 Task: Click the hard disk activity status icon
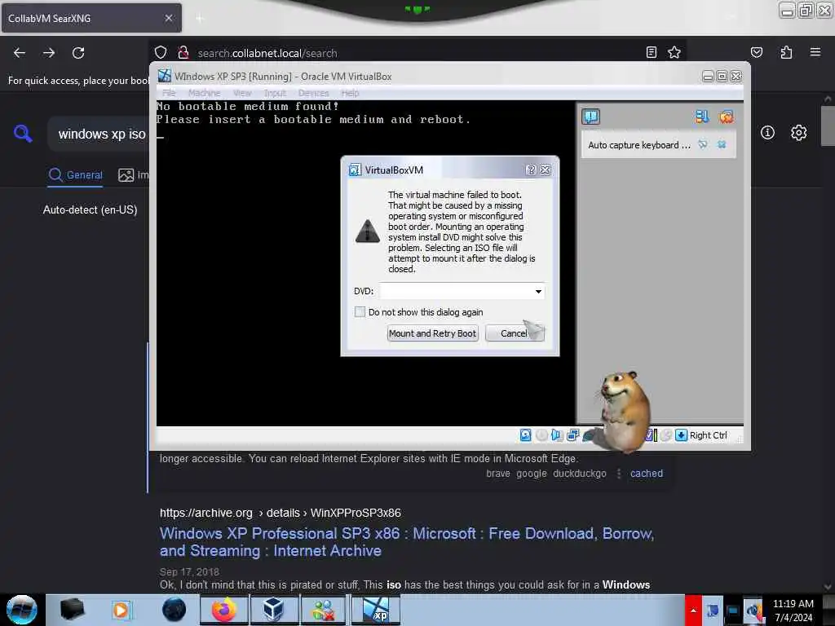525,435
